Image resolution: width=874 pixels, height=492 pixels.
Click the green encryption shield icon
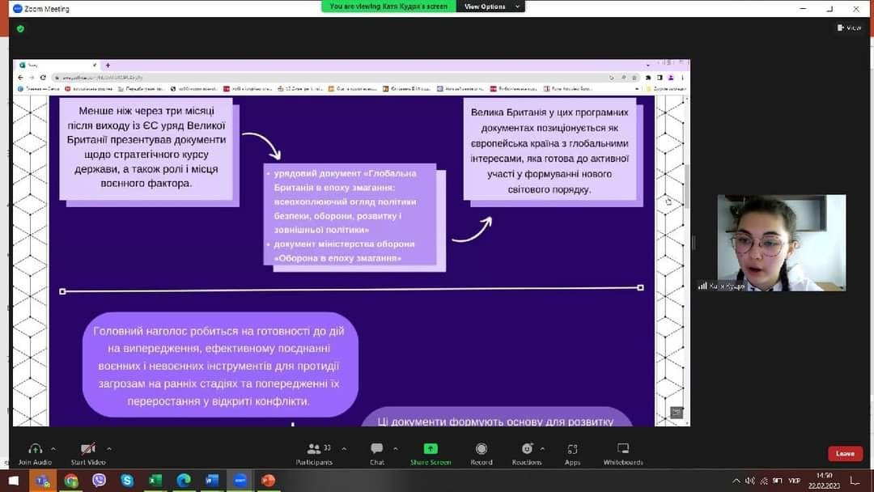click(20, 28)
